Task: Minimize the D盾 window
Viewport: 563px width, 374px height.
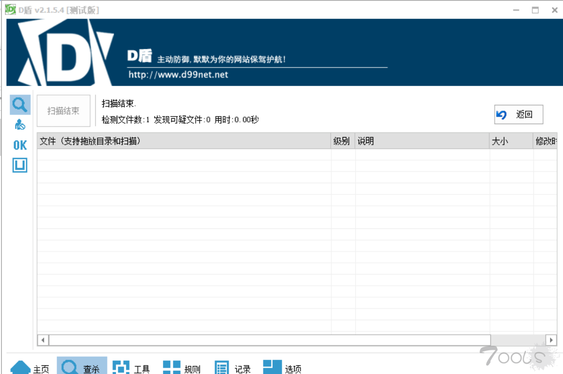Action: point(516,10)
